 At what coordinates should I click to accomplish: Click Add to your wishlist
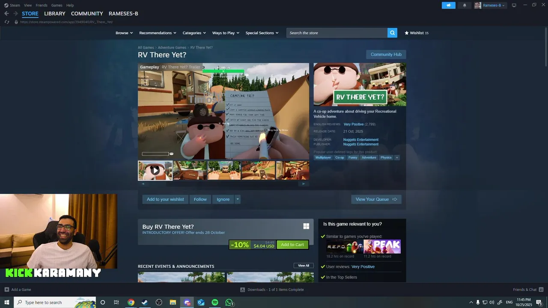pos(165,199)
